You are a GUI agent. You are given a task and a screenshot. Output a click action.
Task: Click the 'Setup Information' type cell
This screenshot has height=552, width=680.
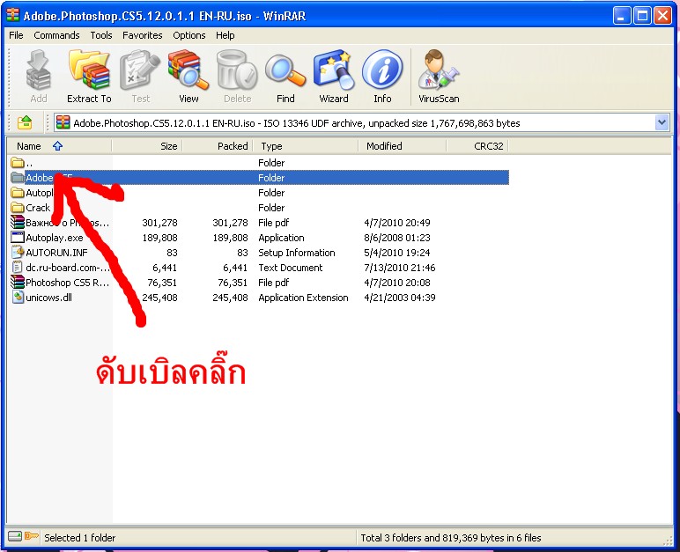[297, 253]
